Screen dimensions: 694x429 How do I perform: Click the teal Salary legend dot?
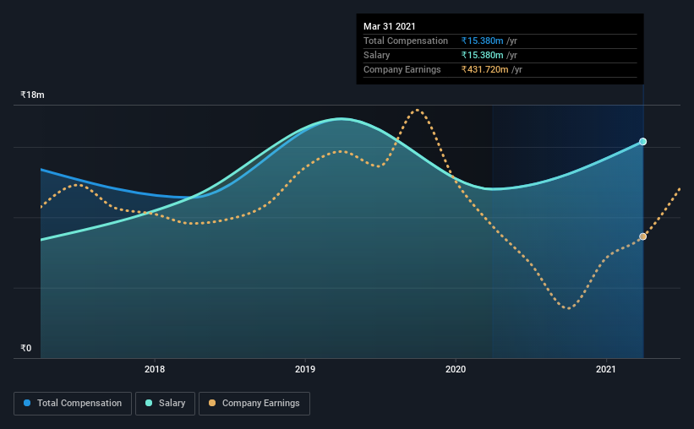click(x=149, y=403)
